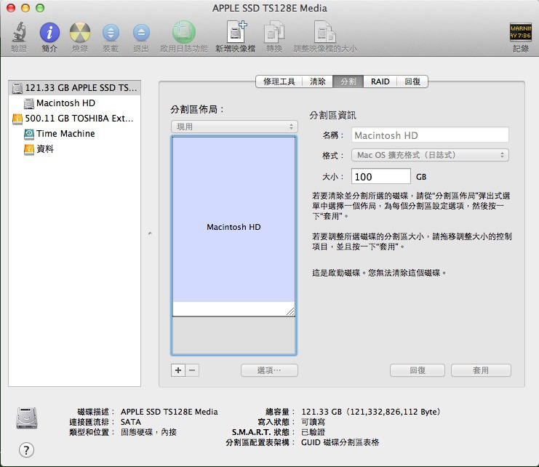Open help with the question mark button
This screenshot has height=467, width=539.
point(26,450)
